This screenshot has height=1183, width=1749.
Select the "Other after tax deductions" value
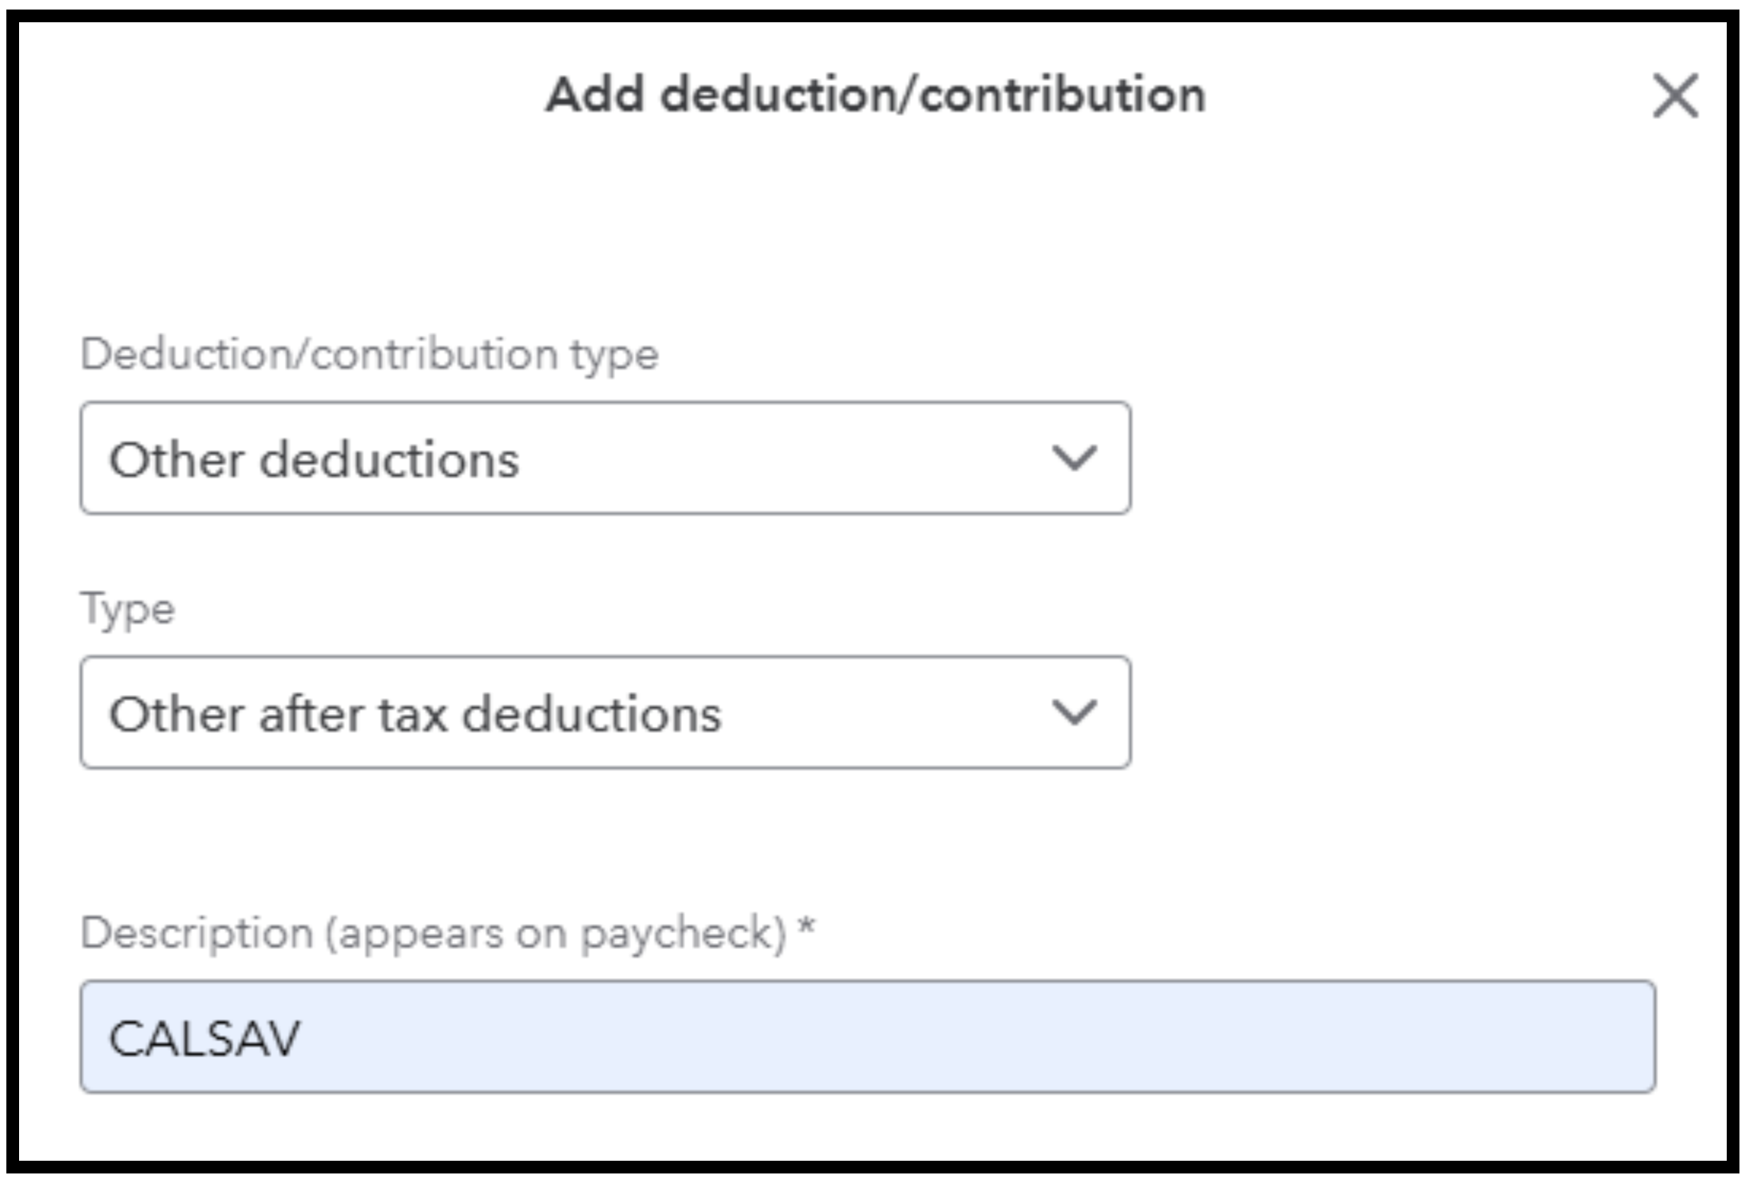(415, 714)
